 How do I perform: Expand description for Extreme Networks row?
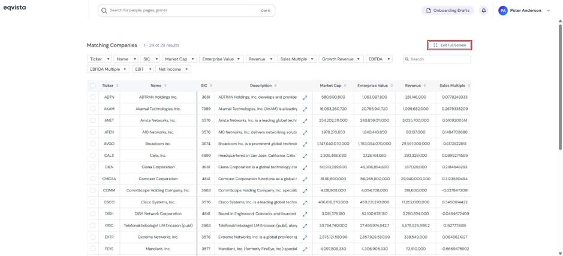tap(305, 237)
